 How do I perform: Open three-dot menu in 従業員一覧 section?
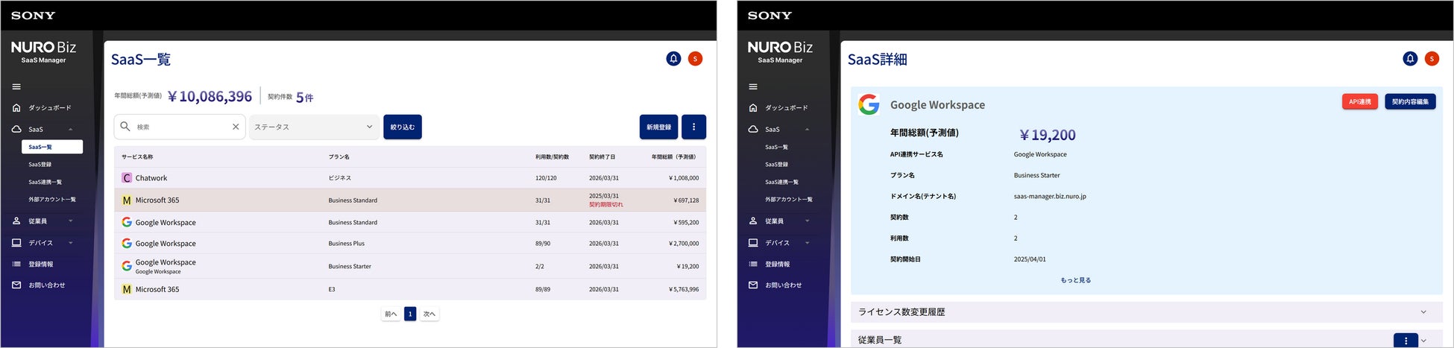[1406, 341]
